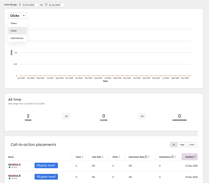Select the All placements filter
The image size is (209, 183).
174,145
